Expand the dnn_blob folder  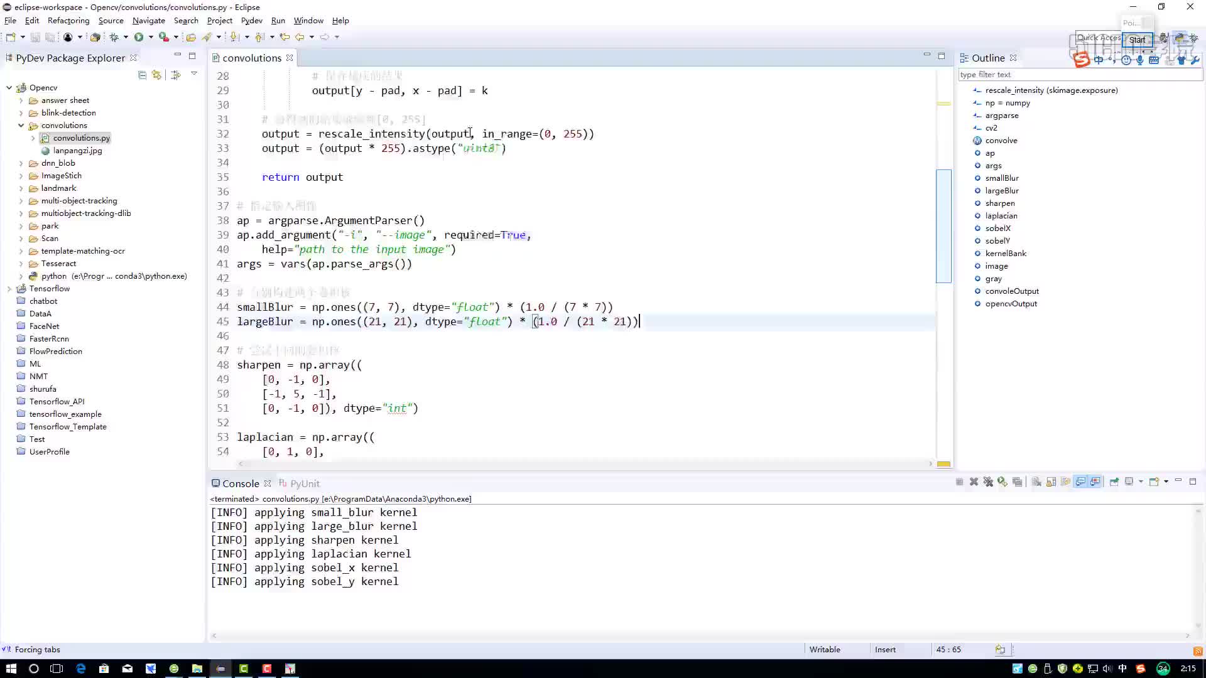coord(21,163)
